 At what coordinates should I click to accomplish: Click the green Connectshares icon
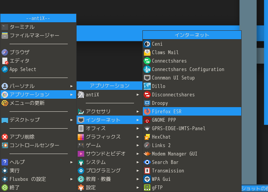coord(147,61)
